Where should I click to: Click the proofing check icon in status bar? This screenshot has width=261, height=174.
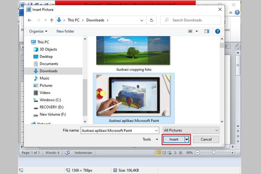(67, 152)
